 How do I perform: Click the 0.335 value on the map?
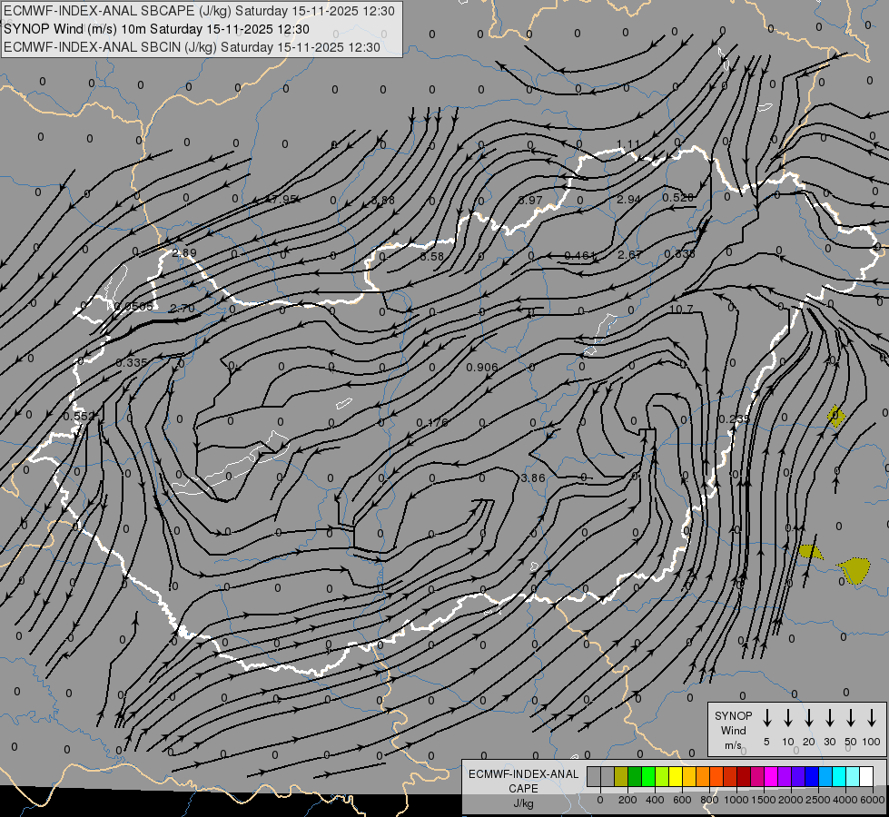point(132,363)
